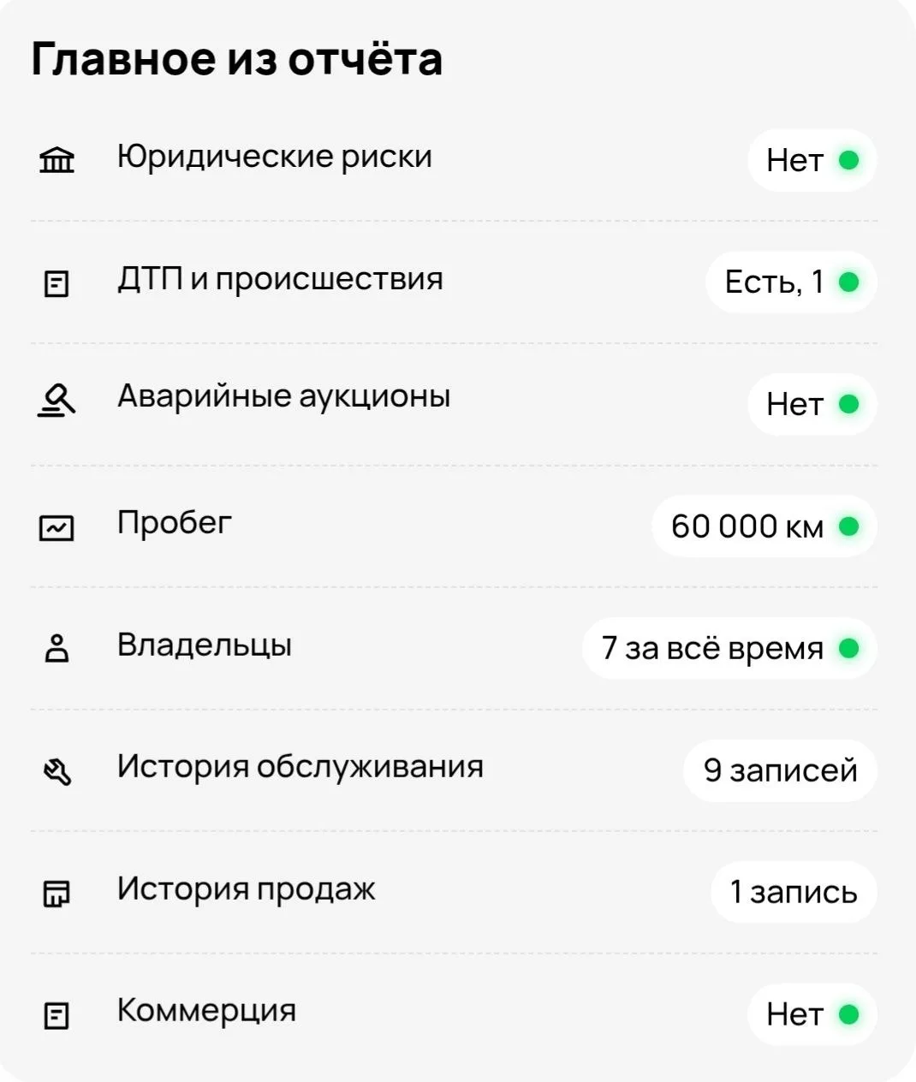This screenshot has width=916, height=1082.
Task: Click the 'Есть, 1' accidents status badge
Action: coord(791,282)
